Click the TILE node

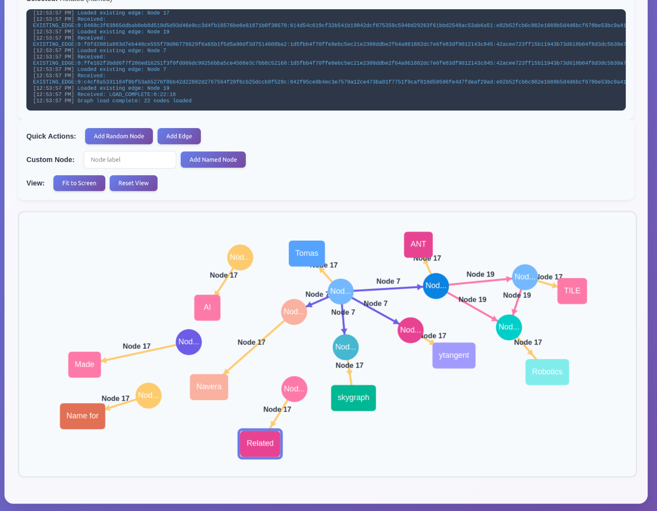click(x=572, y=291)
